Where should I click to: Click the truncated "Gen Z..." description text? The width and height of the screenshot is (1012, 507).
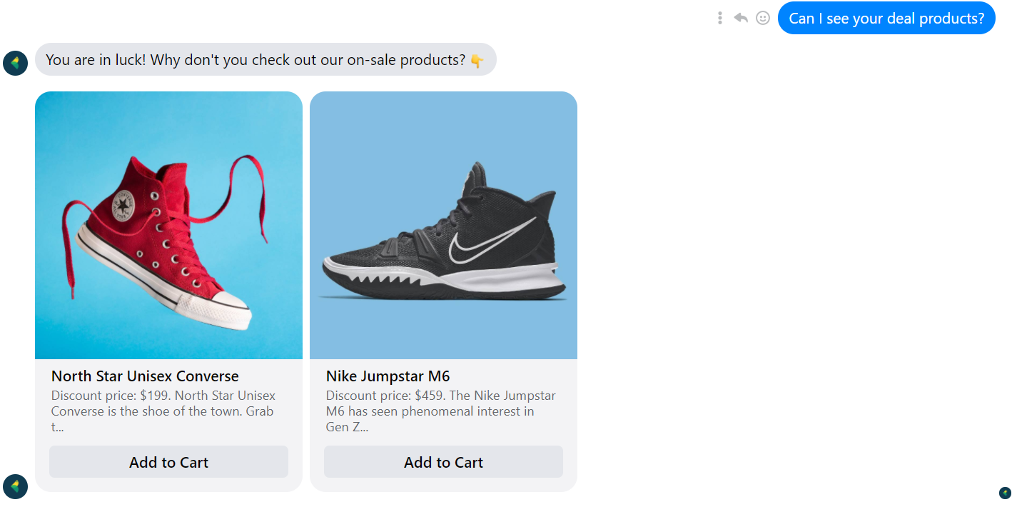click(347, 427)
